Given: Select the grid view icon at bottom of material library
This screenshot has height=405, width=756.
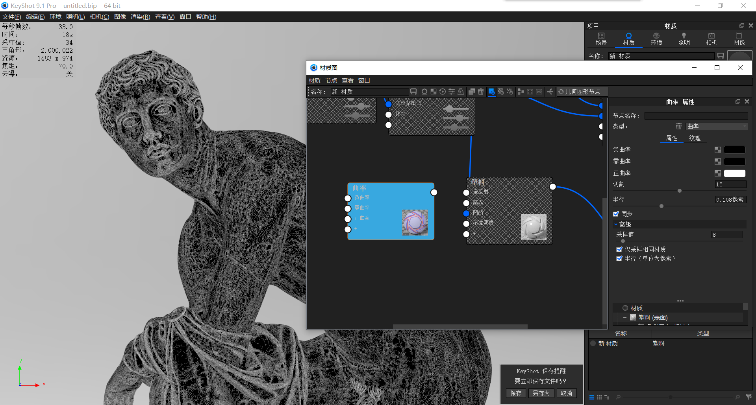Looking at the screenshot, I should click(599, 397).
